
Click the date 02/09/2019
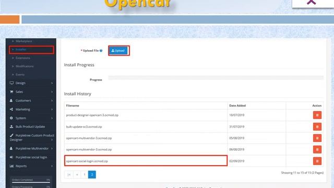coord(236,161)
